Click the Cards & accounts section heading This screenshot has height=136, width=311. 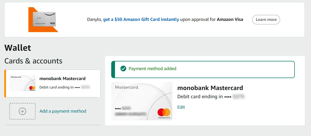click(33, 61)
